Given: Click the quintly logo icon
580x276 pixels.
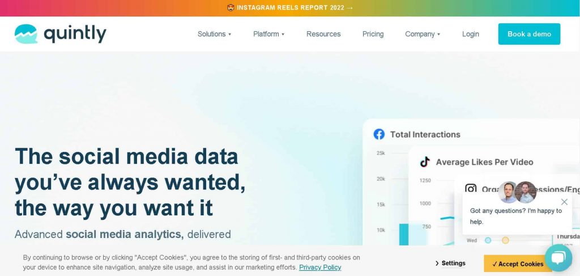Looking at the screenshot, I should [26, 34].
